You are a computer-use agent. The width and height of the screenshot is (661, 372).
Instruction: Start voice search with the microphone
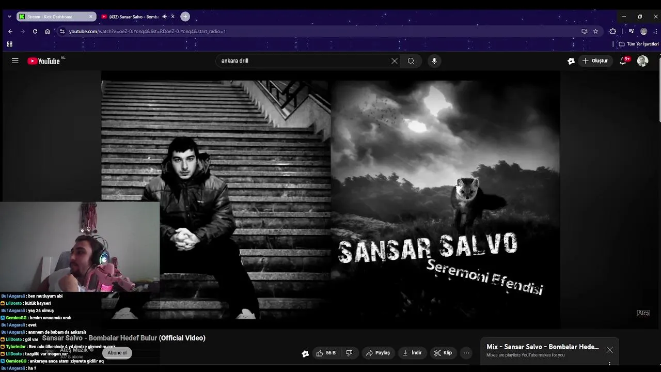point(434,61)
